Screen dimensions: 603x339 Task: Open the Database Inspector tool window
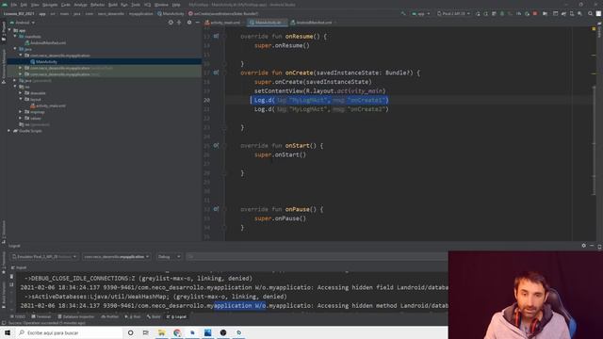pyautogui.click(x=76, y=316)
